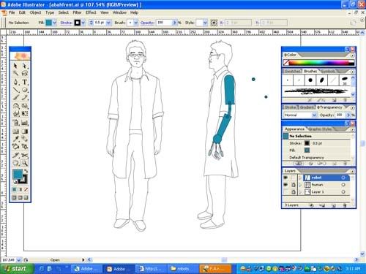Select the Column Graph tool
Image resolution: width=366 pixels, height=274 pixels.
click(24, 123)
